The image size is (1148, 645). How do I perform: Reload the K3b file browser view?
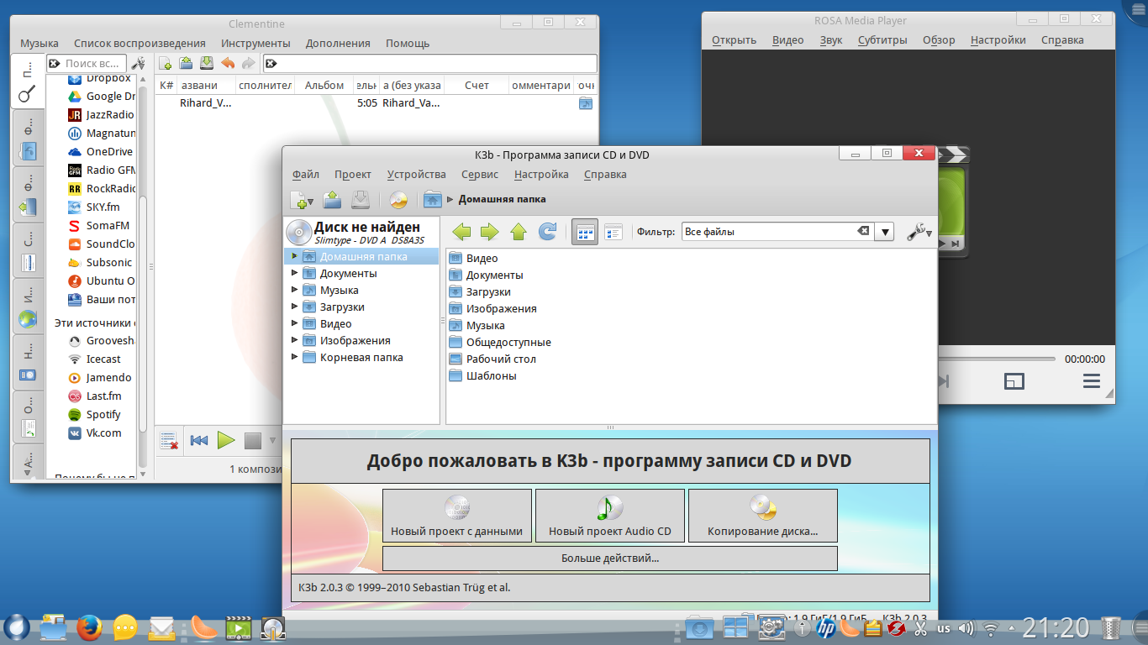pos(547,232)
